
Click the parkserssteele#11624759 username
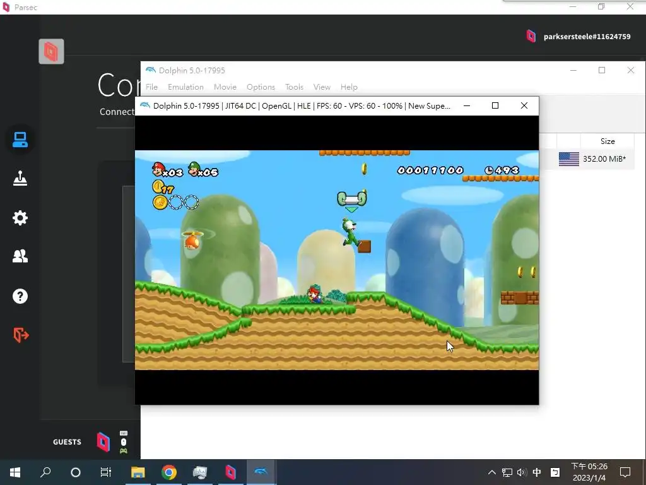pos(587,36)
